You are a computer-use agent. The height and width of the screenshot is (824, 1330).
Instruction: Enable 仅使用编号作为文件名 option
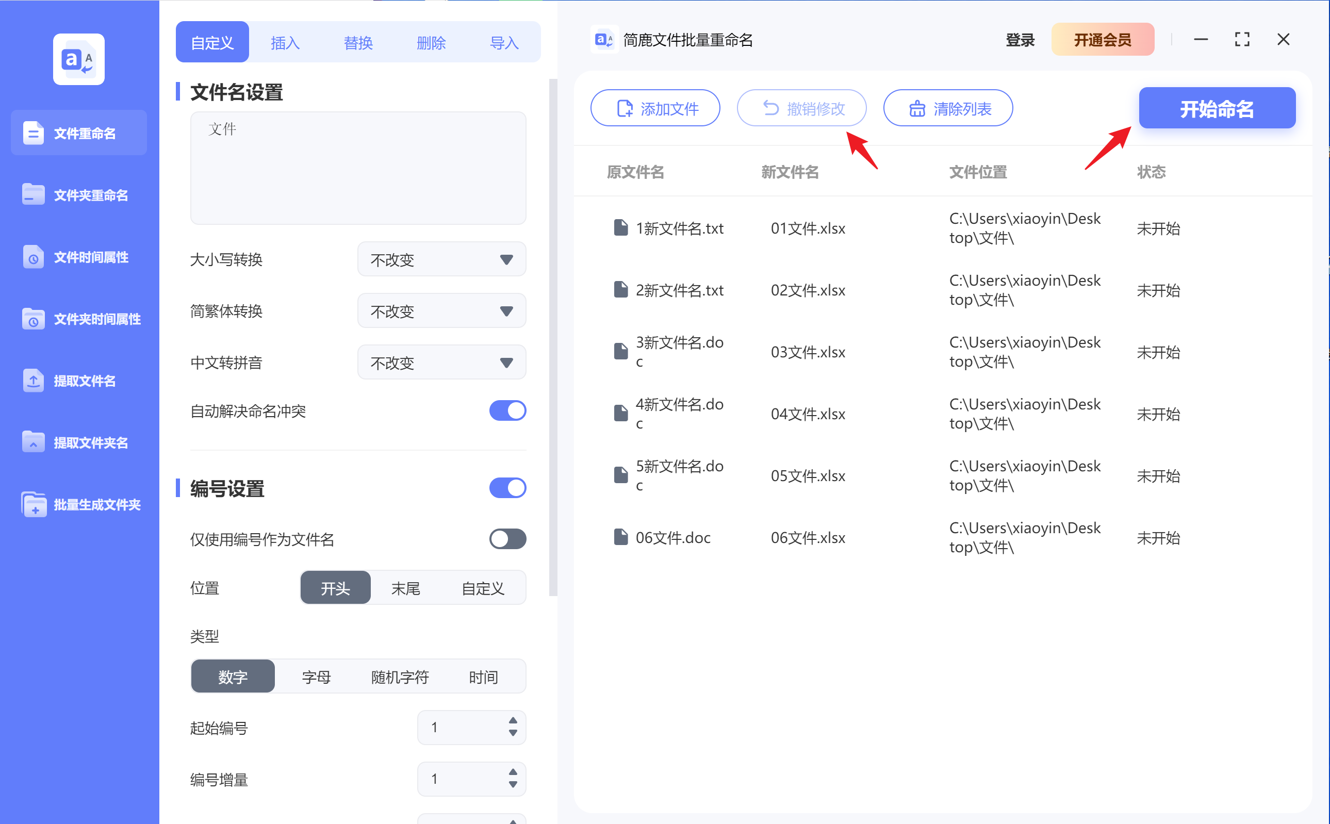coord(507,539)
